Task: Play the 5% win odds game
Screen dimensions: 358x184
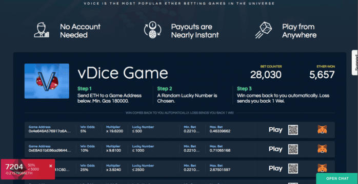Action: 275,130
